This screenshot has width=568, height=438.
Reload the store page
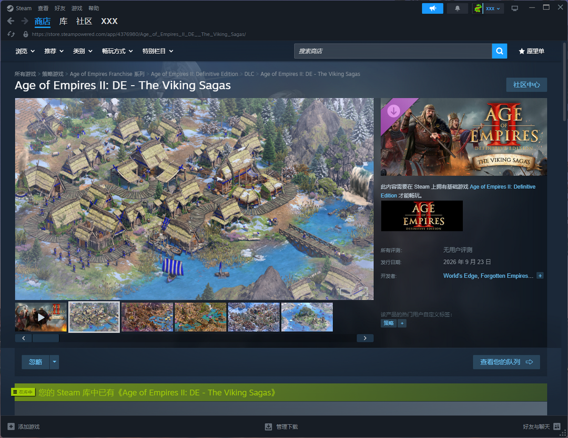point(11,34)
